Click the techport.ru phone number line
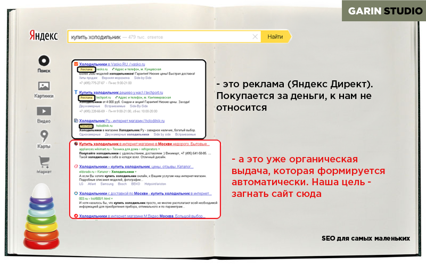 (x=118, y=111)
